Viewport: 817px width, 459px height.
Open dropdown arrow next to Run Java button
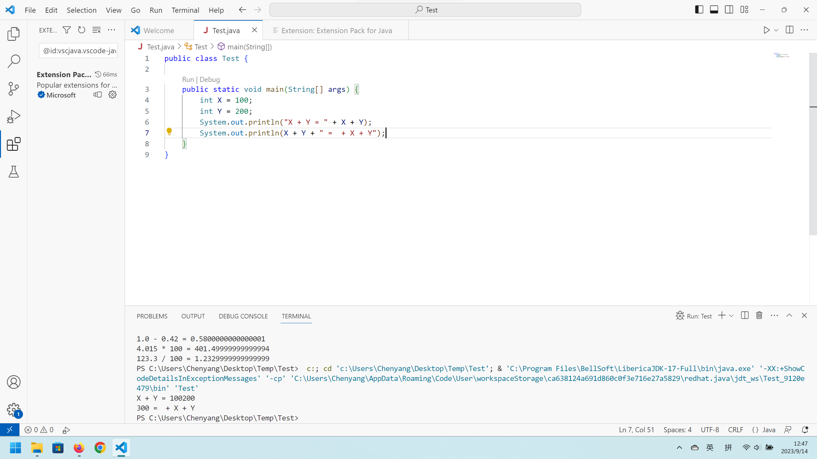pos(776,30)
